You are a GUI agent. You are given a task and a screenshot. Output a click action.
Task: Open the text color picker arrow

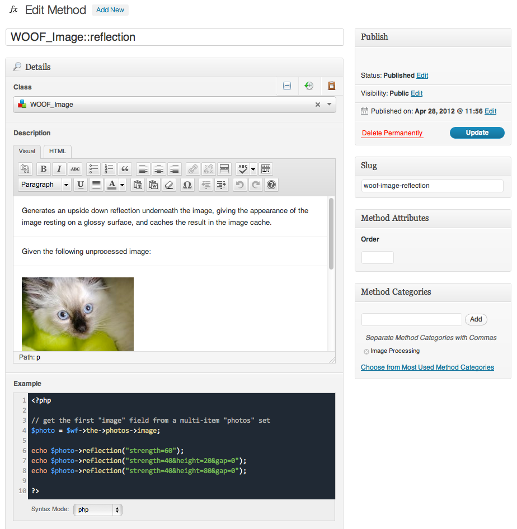coord(122,185)
